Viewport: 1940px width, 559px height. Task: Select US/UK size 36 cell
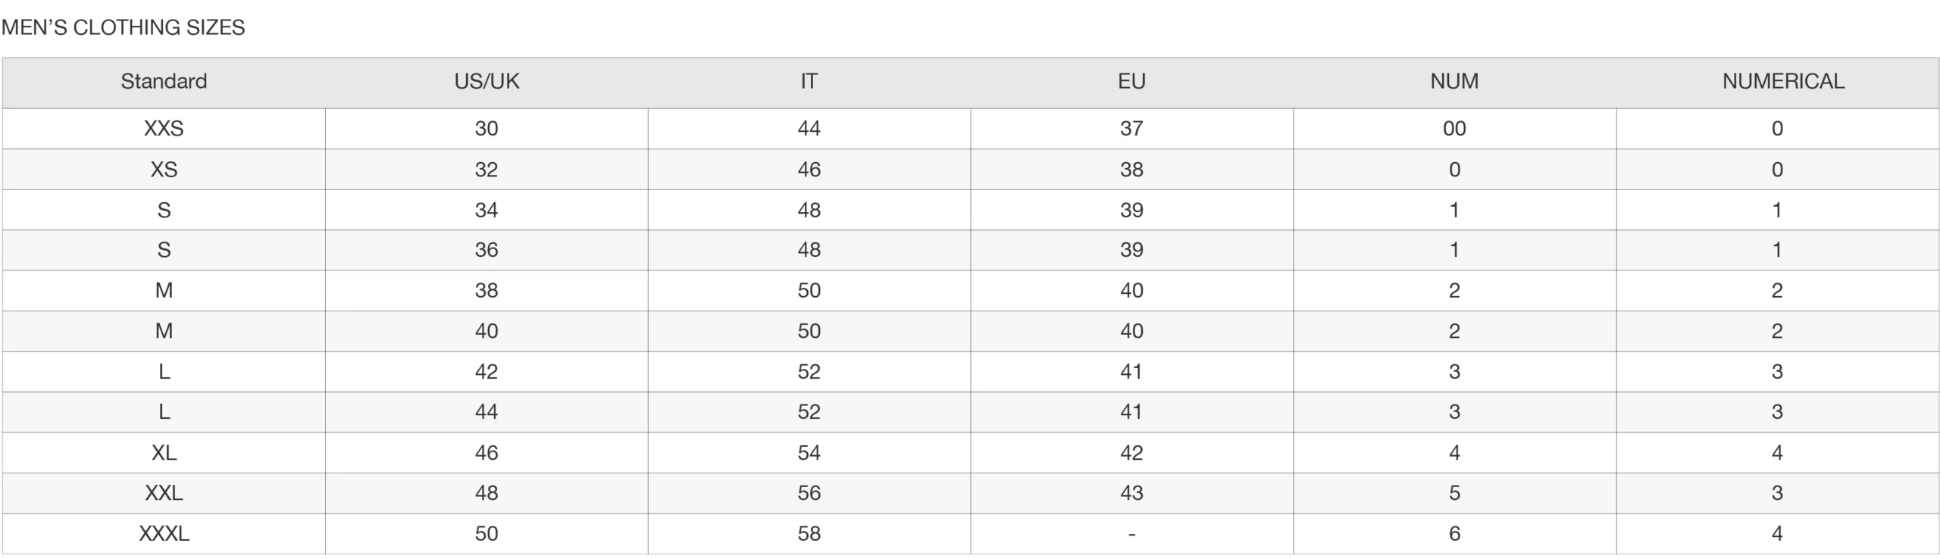pyautogui.click(x=487, y=250)
